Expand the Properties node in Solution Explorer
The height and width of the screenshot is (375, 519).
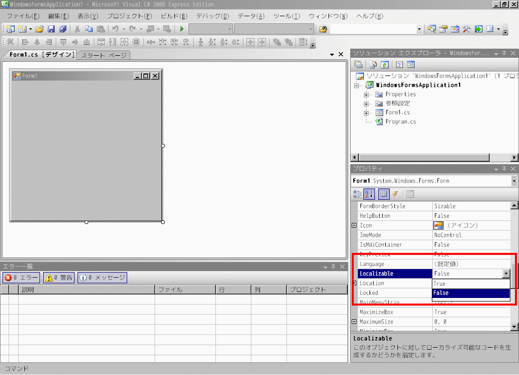pyautogui.click(x=366, y=95)
